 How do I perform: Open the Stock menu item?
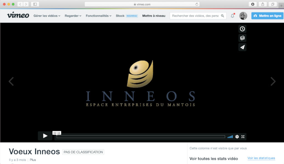click(x=120, y=16)
